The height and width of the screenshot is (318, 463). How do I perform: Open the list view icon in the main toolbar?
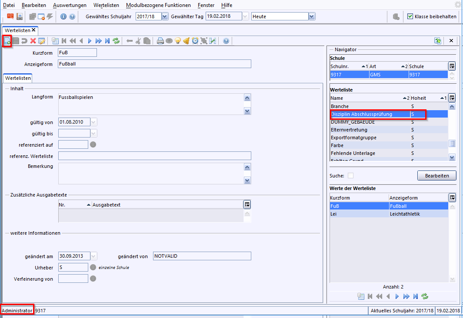[x=55, y=41]
